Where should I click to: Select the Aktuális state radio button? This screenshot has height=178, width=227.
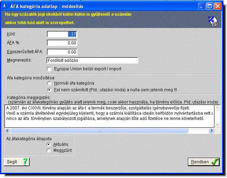pyautogui.click(x=49, y=144)
